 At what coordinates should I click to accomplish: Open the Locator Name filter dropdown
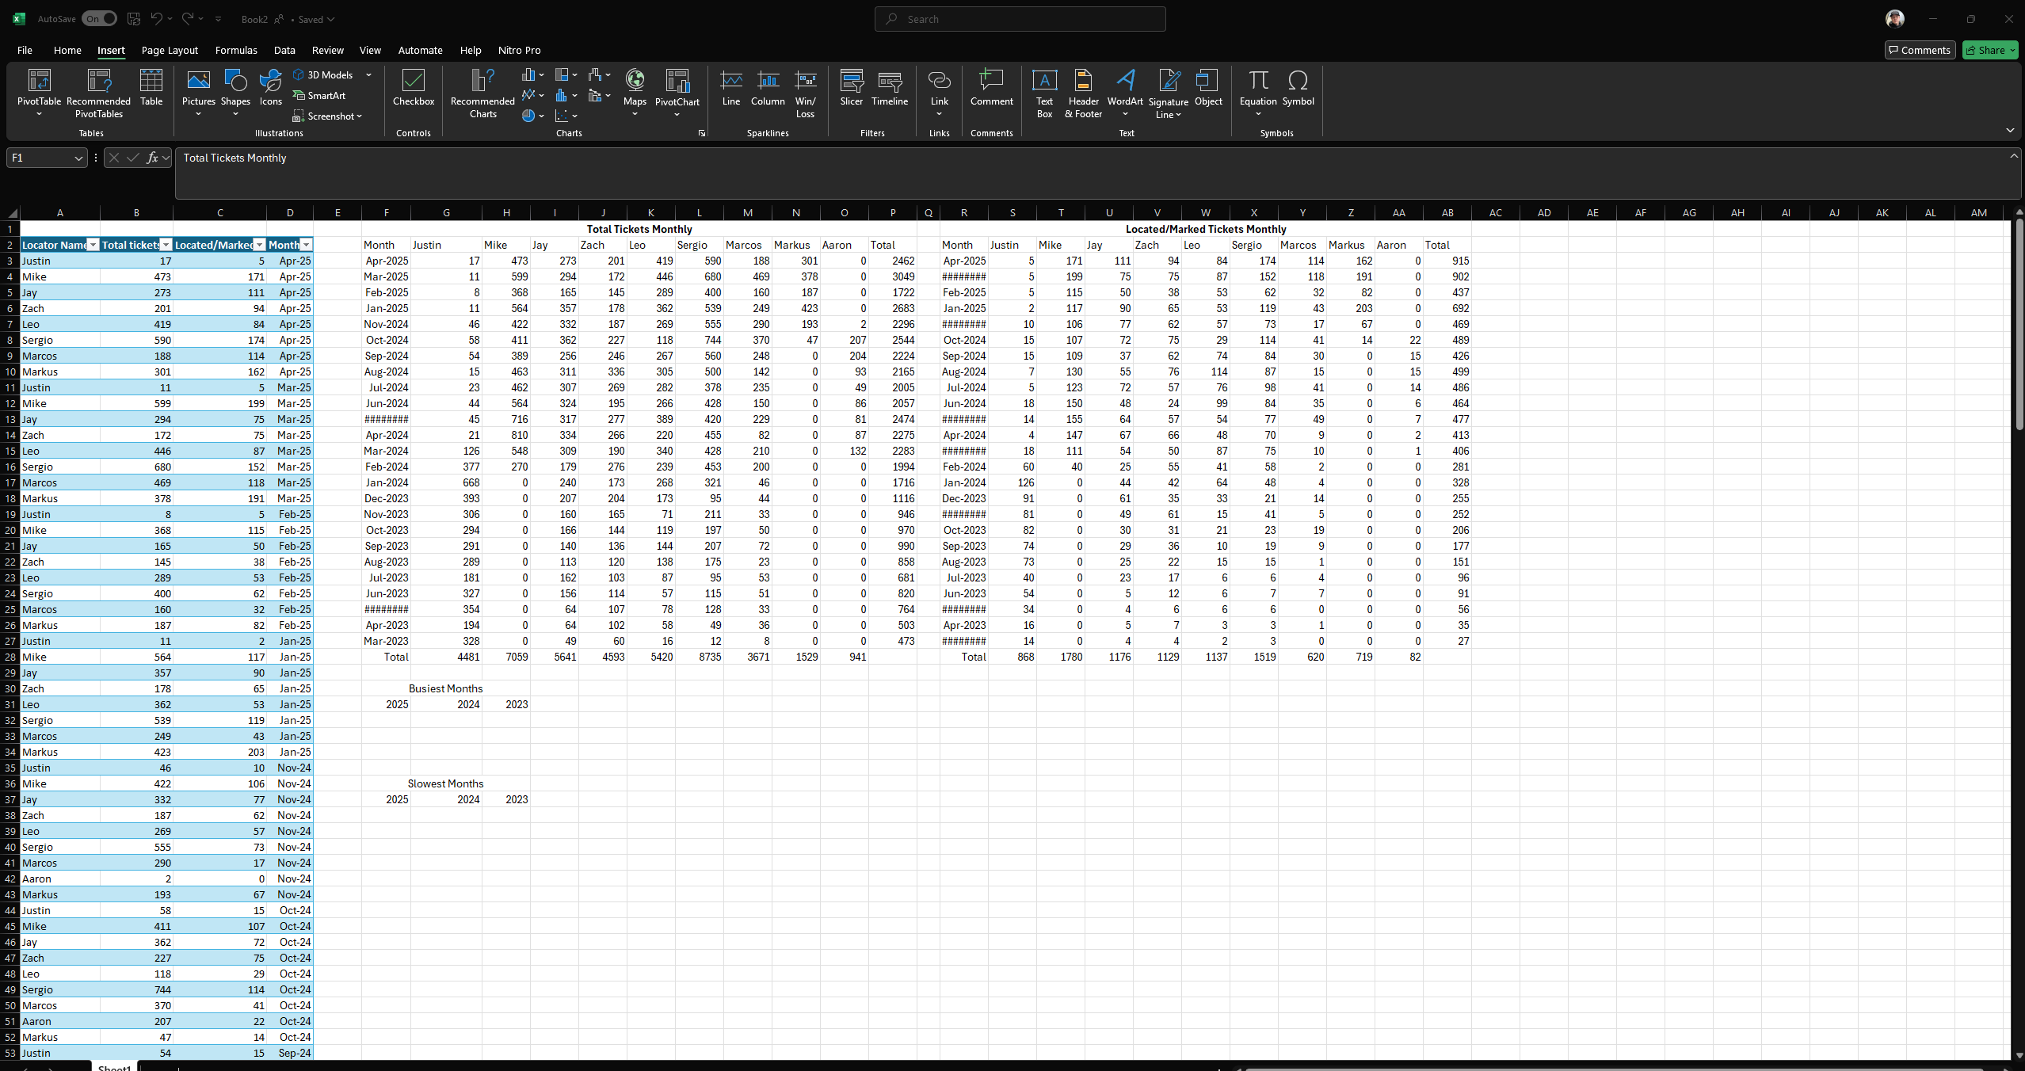tap(93, 245)
